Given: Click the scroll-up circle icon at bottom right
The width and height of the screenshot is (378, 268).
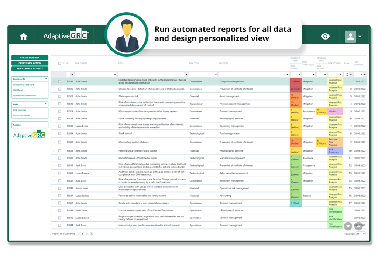Looking at the screenshot, I should [x=358, y=225].
